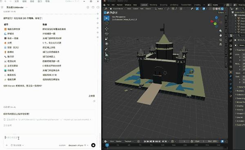Click the Blender logo icon in menu bar
Screen dimensions: 245x150
[104, 5]
